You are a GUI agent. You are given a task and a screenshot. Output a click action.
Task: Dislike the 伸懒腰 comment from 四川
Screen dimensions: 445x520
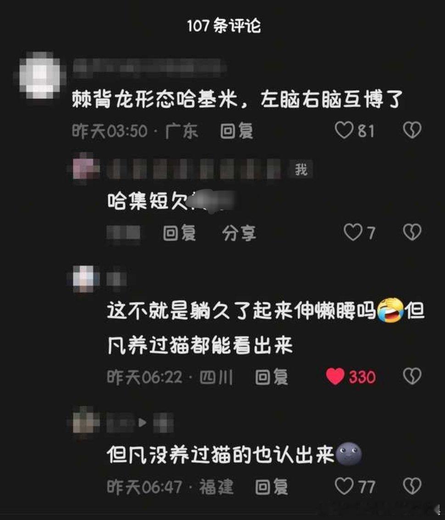(x=412, y=376)
